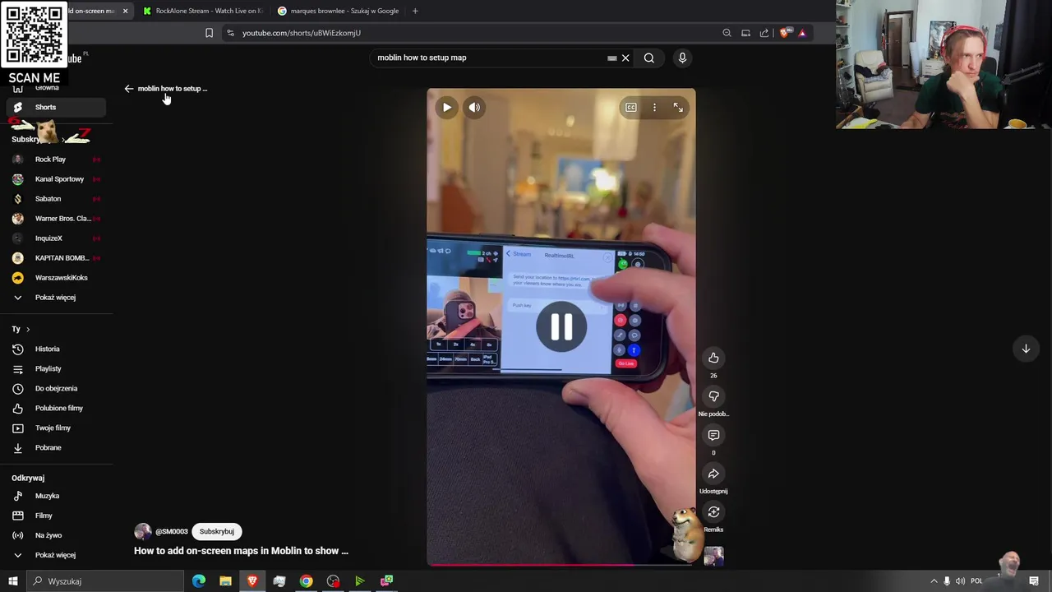Open Historia in the sidebar

coord(56,349)
